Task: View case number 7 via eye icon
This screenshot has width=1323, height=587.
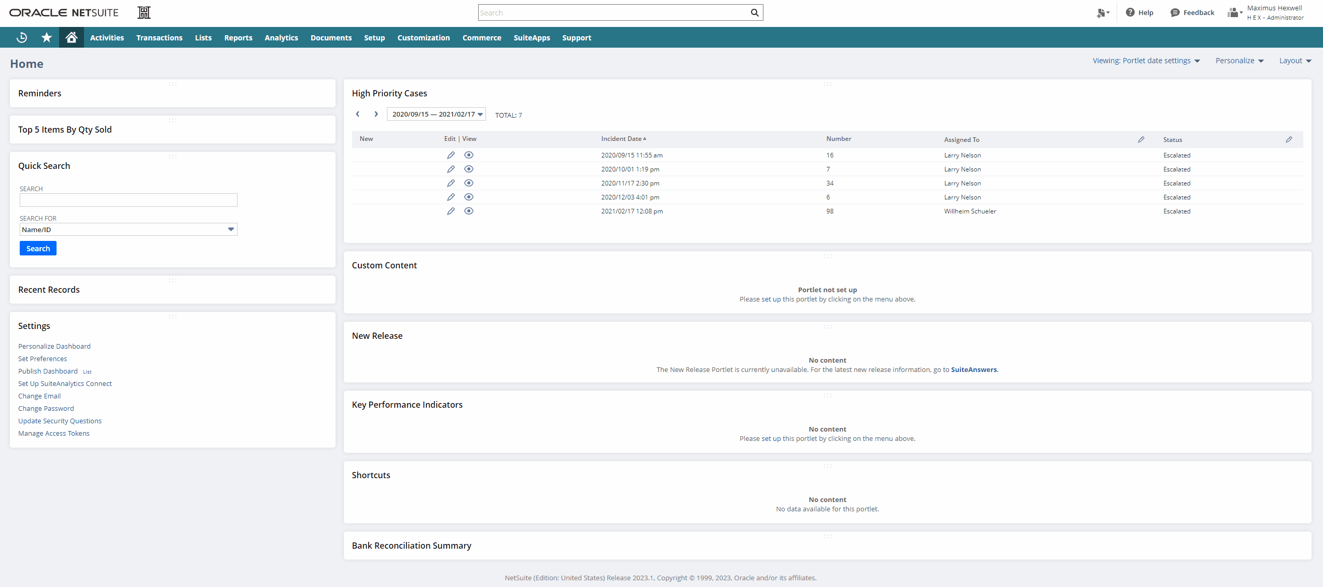Action: click(469, 169)
